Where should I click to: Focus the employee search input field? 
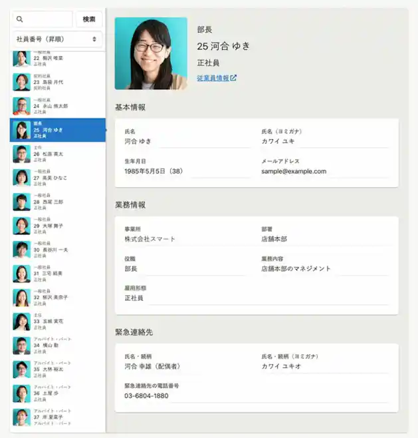[43, 19]
